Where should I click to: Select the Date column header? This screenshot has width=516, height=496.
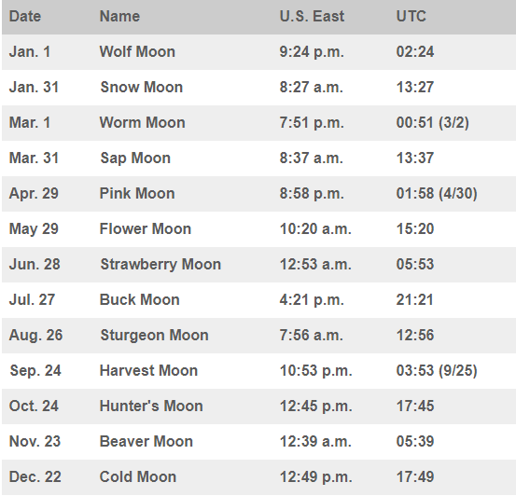(x=25, y=17)
